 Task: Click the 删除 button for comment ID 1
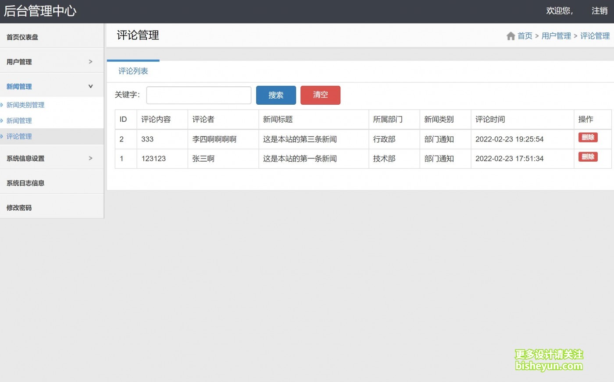[x=588, y=156]
